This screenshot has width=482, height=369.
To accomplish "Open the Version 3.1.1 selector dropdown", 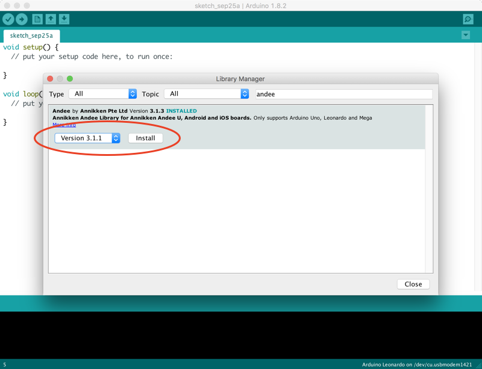I will click(x=87, y=138).
